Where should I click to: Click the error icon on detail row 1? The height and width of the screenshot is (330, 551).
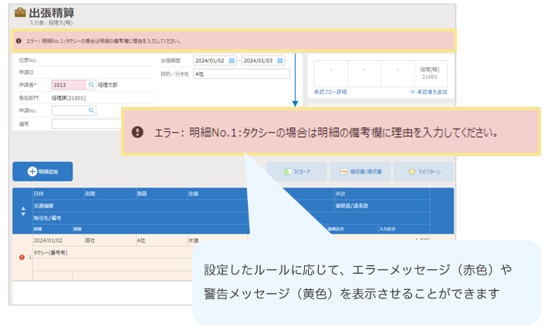(22, 257)
